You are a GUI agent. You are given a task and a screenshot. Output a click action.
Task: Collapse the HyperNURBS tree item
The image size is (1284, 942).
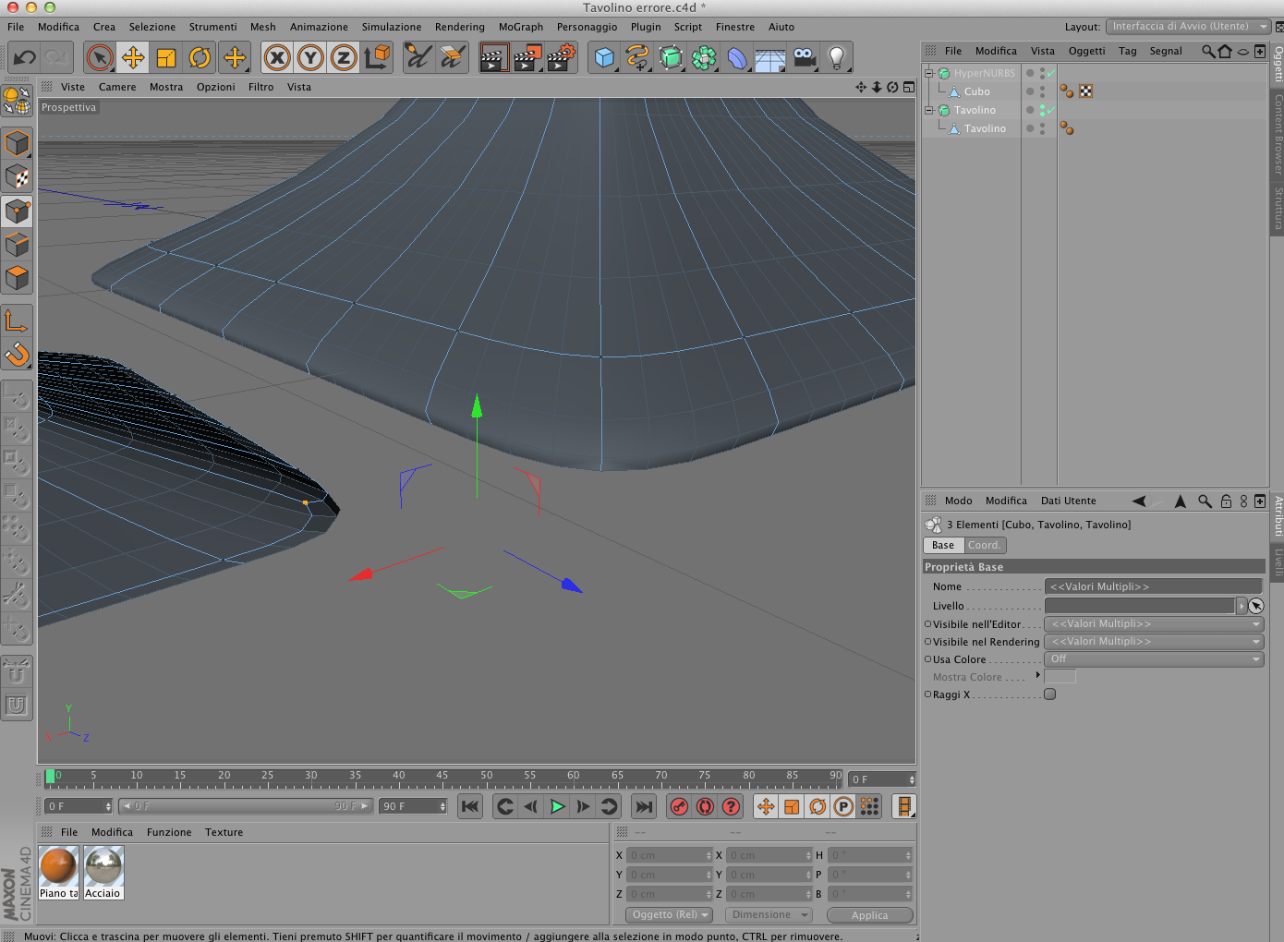pos(929,73)
